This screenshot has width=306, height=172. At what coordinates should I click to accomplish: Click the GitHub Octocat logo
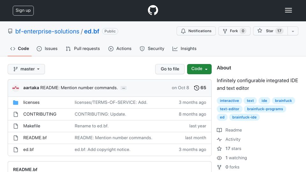153,10
